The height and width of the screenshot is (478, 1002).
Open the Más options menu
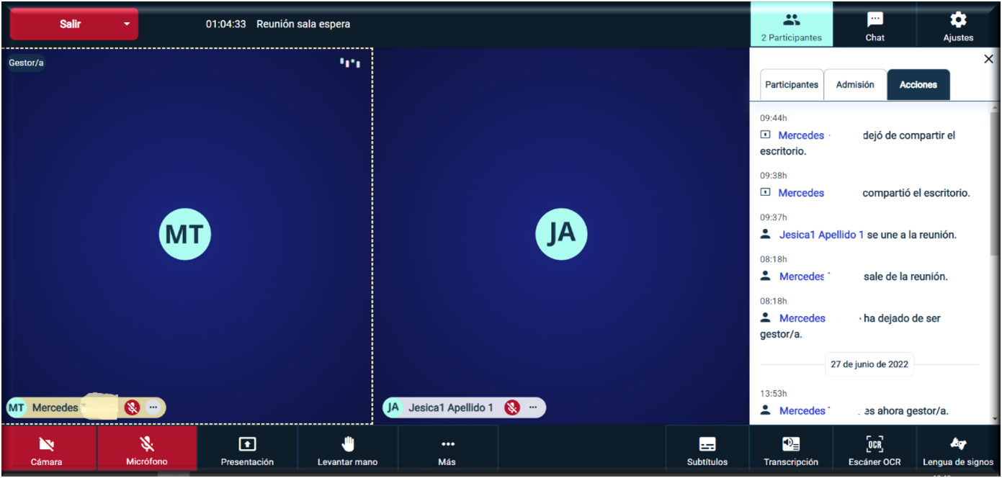coord(447,448)
